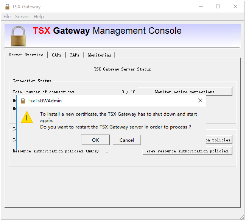Click the yellow warning icon in dialog
The image size is (246, 221).
click(27, 117)
